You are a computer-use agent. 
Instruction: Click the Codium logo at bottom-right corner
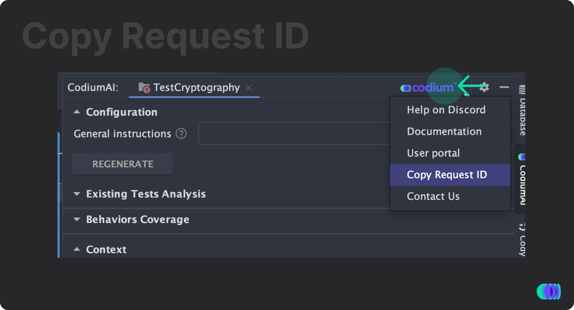point(549,291)
